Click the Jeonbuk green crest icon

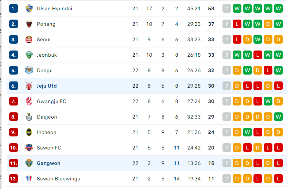tap(29, 55)
